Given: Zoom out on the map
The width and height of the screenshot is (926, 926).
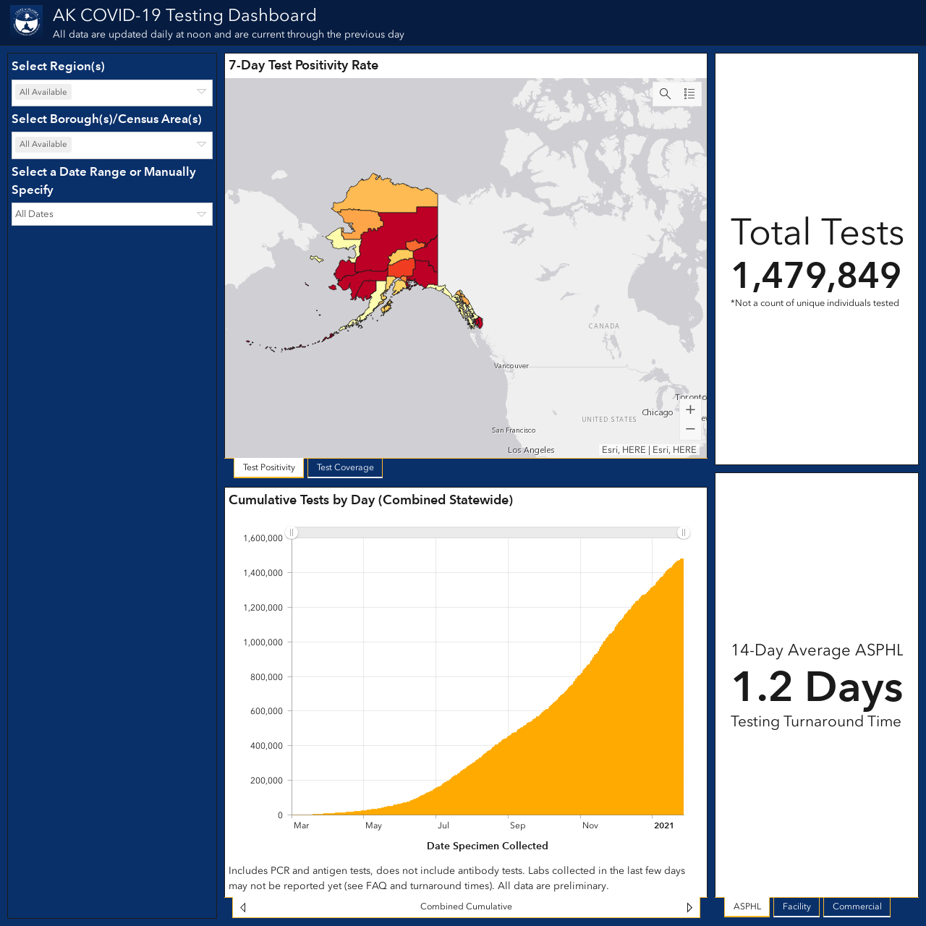Looking at the screenshot, I should 691,429.
